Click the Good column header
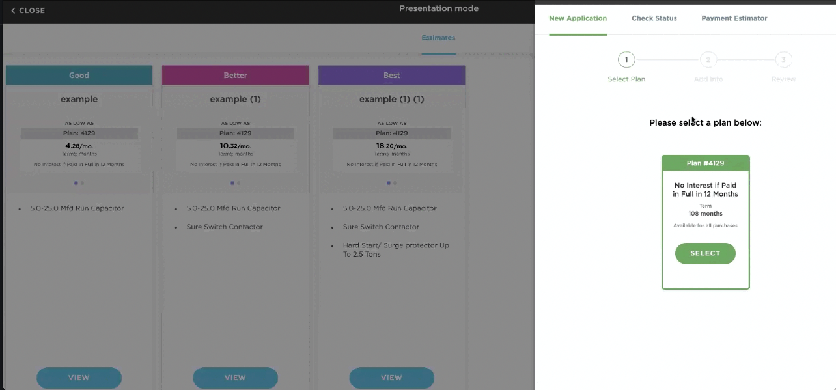 click(79, 75)
